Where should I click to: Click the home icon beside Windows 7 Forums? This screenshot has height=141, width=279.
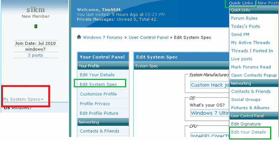[79, 37]
